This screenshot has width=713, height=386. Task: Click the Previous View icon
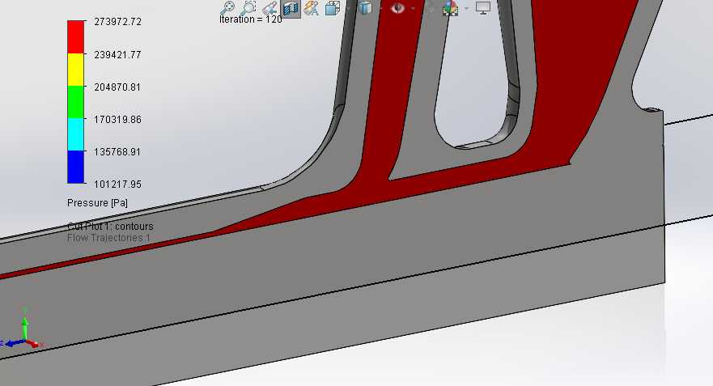point(269,8)
